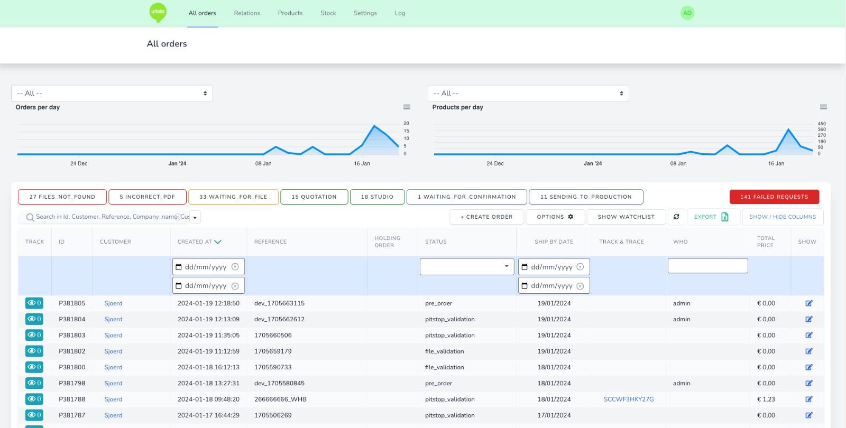Viewport: 846px width, 428px height.
Task: Toggle watch eye for order P381803
Action: (34, 335)
